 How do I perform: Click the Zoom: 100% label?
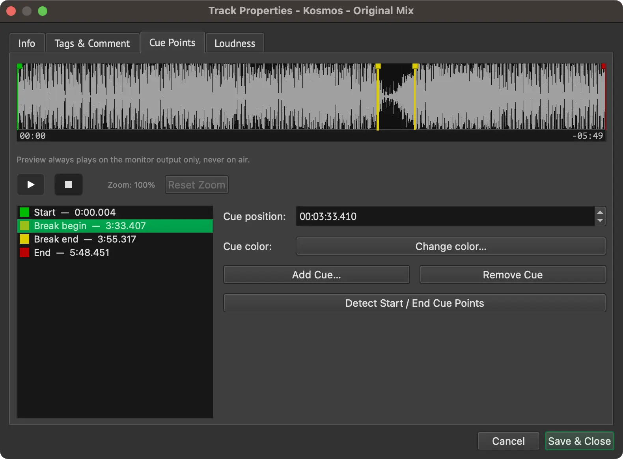pos(131,185)
